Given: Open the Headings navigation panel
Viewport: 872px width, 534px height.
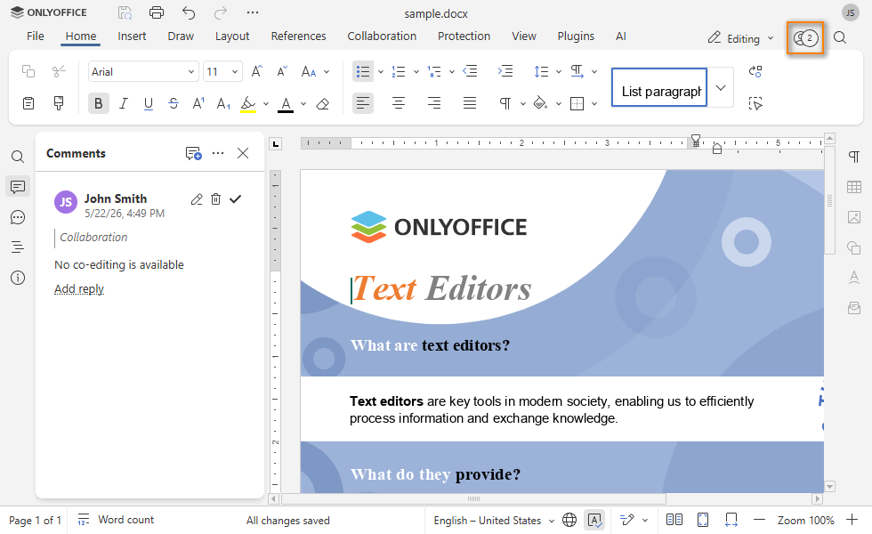Looking at the screenshot, I should tap(18, 247).
